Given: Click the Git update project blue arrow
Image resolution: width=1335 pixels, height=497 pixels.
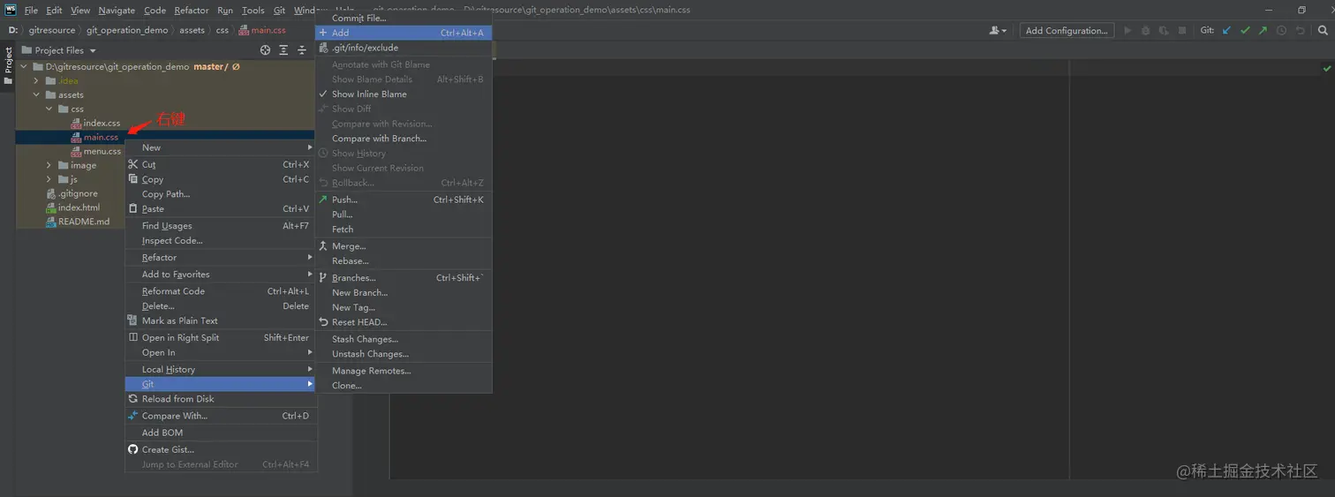Looking at the screenshot, I should (1226, 30).
